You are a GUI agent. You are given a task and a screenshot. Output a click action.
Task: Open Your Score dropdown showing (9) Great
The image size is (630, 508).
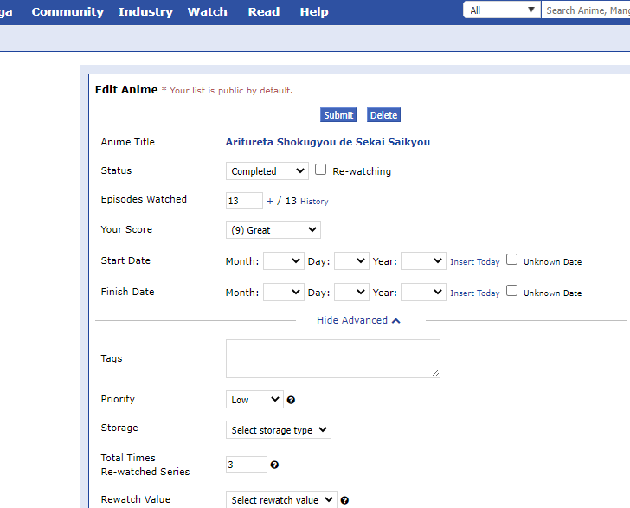click(273, 230)
